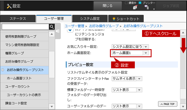Select ホーム画面リスト in the sidebar
This screenshot has height=110, width=187.
coord(25,78)
